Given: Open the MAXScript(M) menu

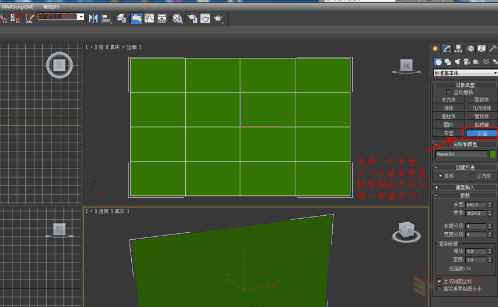Looking at the screenshot, I should click(x=18, y=6).
